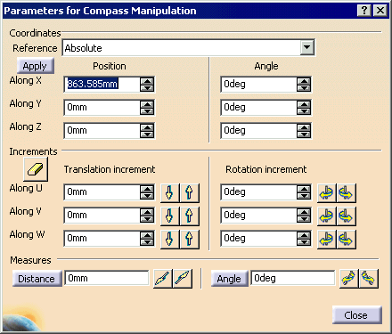Increase Along X position with up spinner

(147, 81)
